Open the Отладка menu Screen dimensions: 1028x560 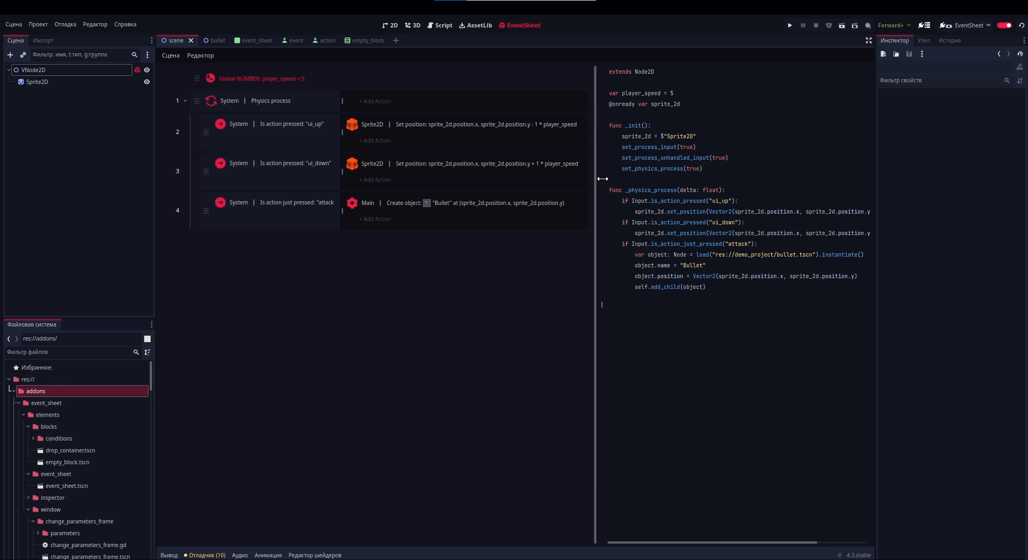coord(65,24)
